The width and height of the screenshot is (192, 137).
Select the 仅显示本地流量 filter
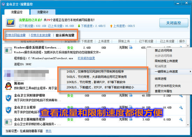40,35
